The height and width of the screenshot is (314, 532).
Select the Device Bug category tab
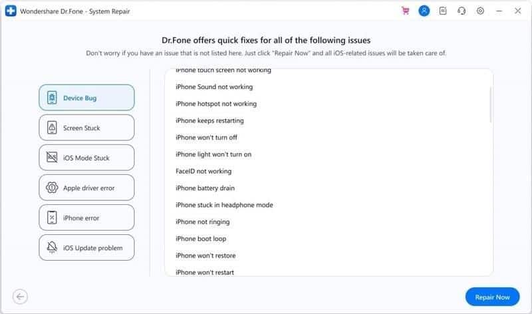pyautogui.click(x=86, y=98)
